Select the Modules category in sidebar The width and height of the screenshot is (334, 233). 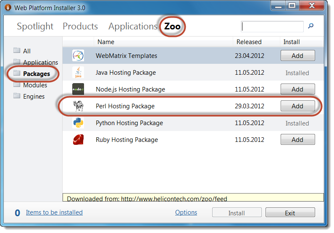pyautogui.click(x=35, y=85)
